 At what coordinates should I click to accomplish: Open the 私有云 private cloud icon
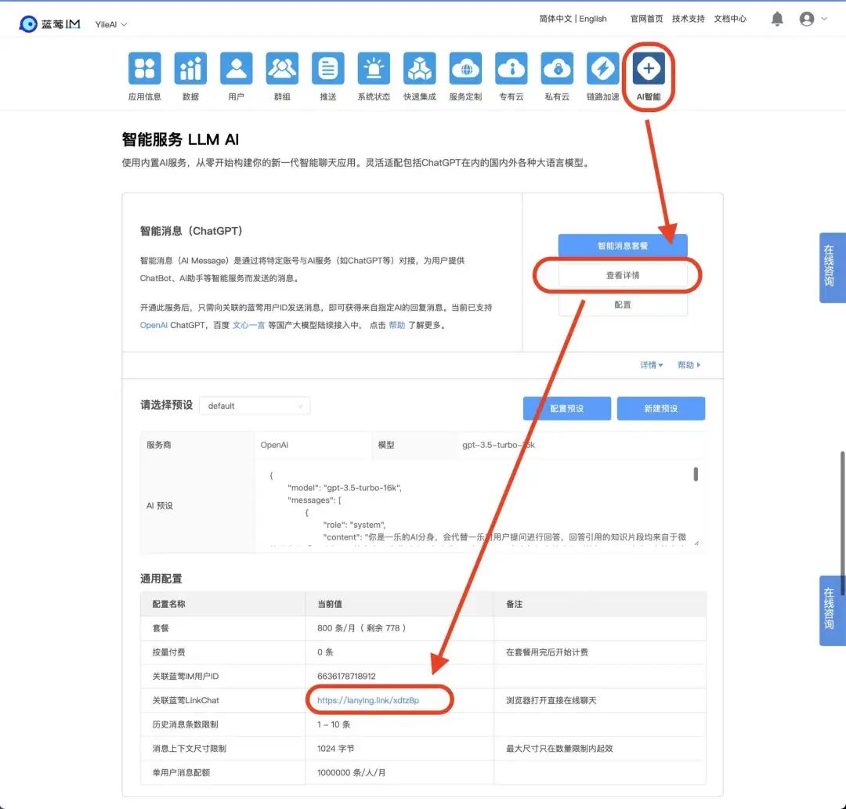(558, 68)
